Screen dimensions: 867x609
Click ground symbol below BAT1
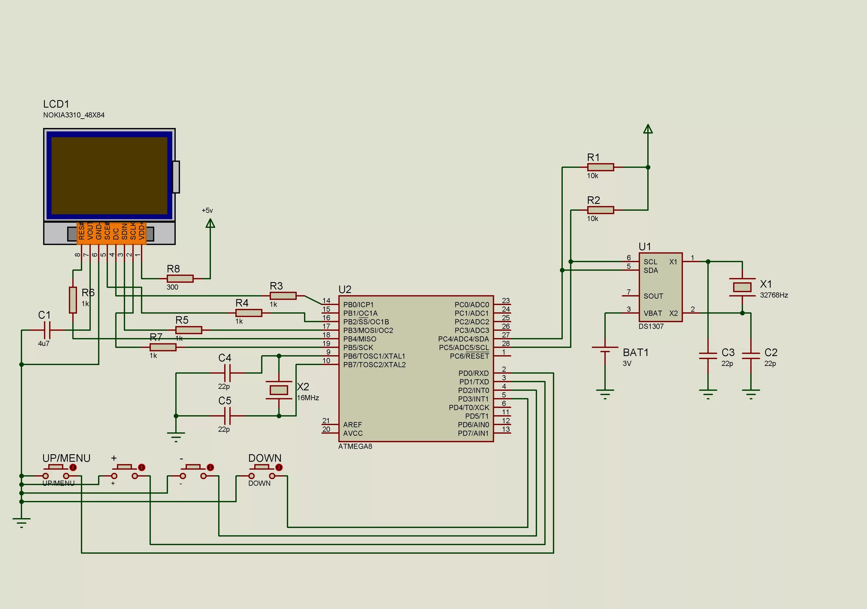click(x=605, y=394)
